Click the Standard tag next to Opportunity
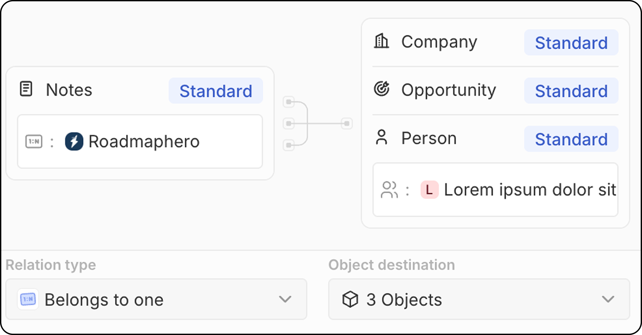This screenshot has height=335, width=642. (x=571, y=91)
